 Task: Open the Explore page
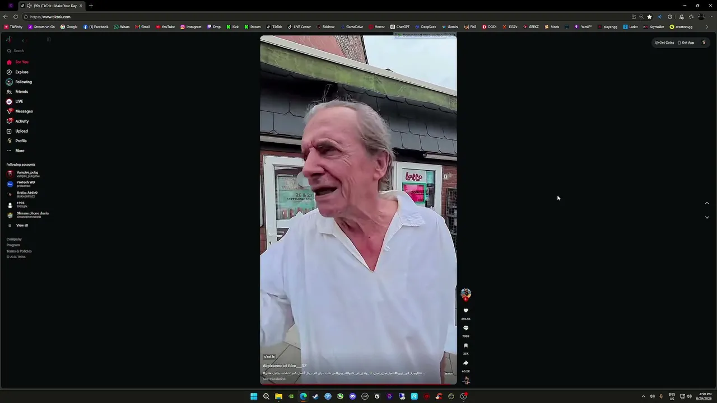pos(17,72)
